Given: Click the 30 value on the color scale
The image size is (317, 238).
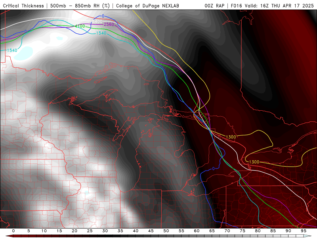Looking at the screenshot, I should [x=105, y=231].
